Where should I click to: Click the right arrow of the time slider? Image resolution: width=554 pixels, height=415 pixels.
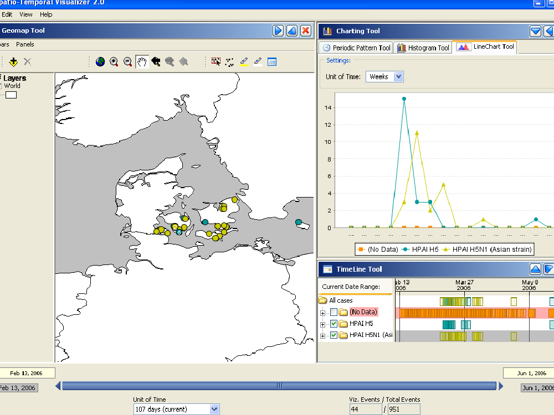tap(501, 386)
